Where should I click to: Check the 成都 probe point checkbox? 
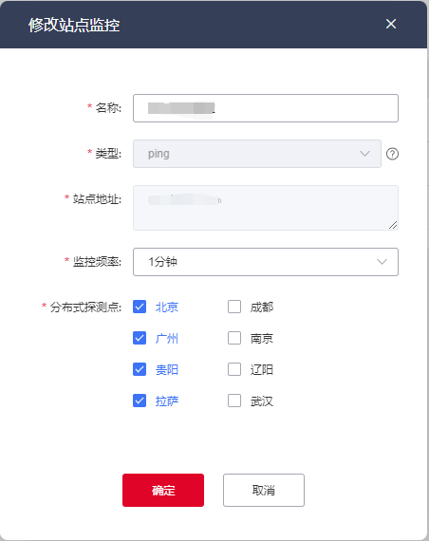point(234,307)
